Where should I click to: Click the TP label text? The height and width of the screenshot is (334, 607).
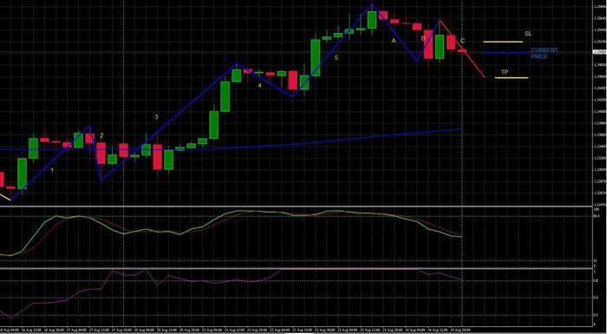pyautogui.click(x=505, y=72)
